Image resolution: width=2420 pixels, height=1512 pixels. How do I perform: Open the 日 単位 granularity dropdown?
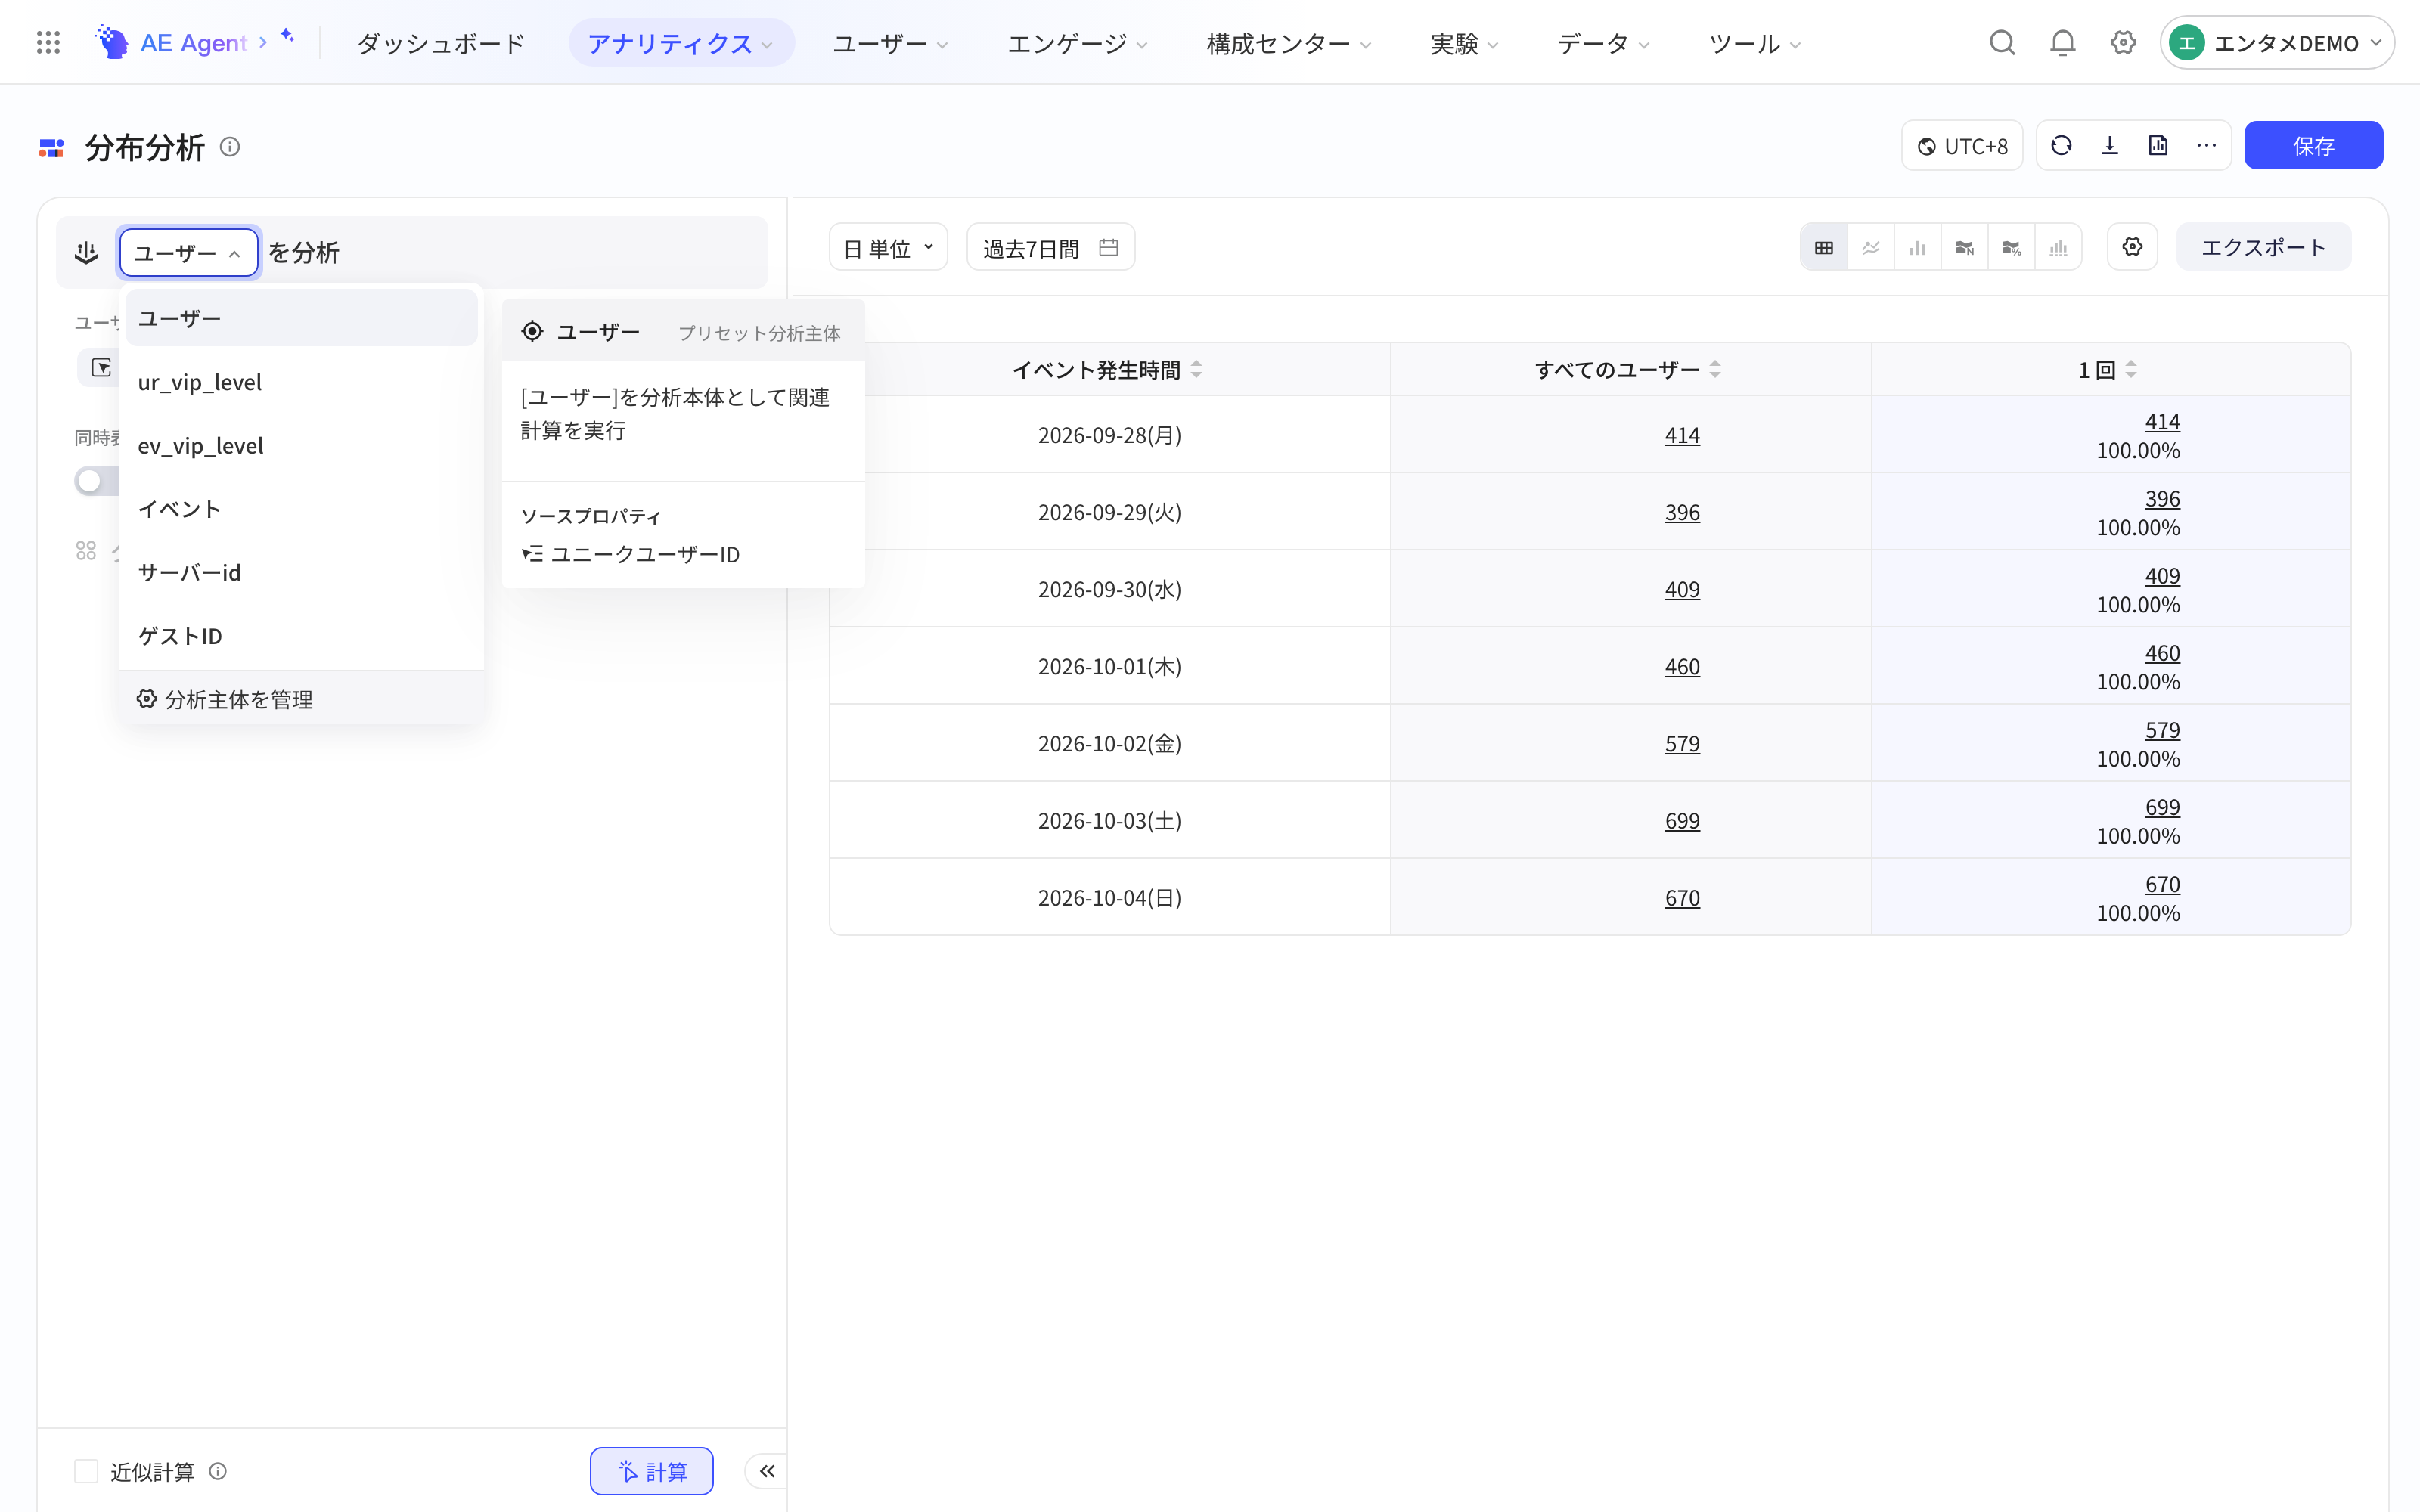point(888,247)
